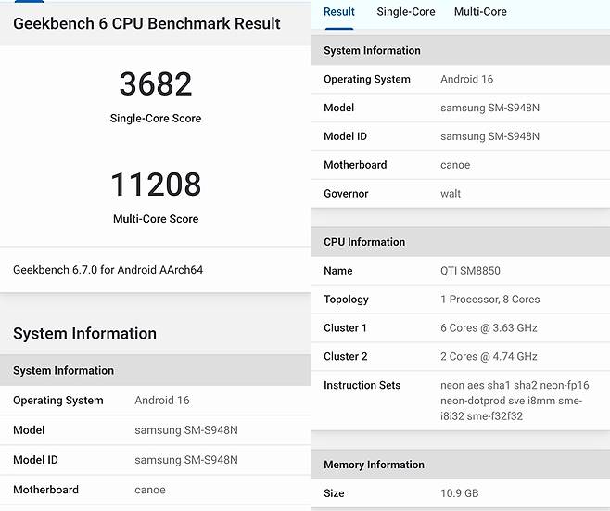
Task: Click right panel Android 16 value
Action: (x=467, y=79)
